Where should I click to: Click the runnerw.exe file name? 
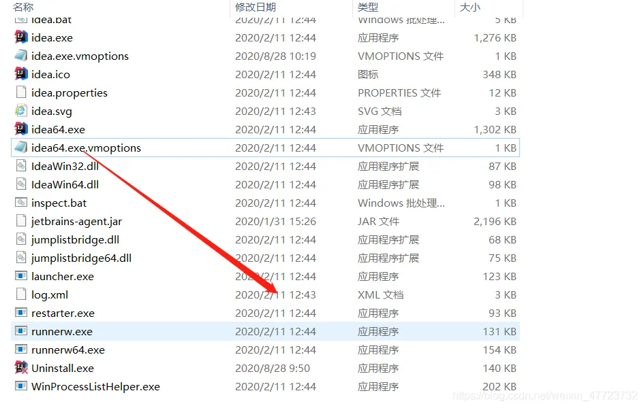pos(62,331)
